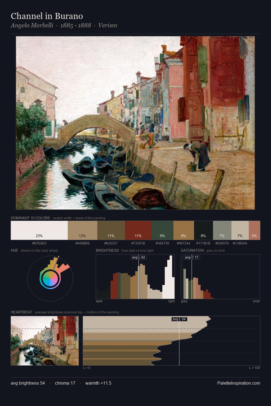Click the 'SATURATION' section heading
271x406 pixels.
click(x=192, y=250)
